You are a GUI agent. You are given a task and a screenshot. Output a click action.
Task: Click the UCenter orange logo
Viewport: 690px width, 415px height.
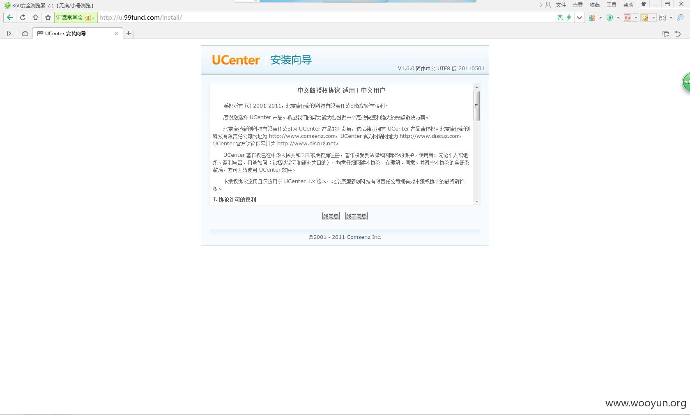[x=236, y=60]
